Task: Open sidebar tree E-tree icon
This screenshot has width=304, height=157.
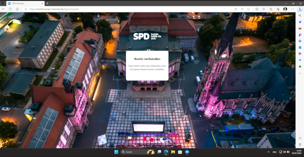Action: (300, 66)
